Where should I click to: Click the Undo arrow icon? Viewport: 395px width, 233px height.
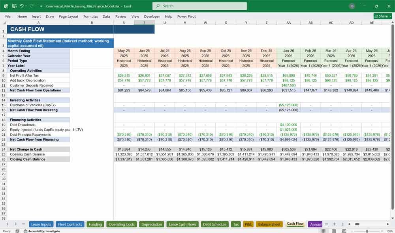pos(21,6)
